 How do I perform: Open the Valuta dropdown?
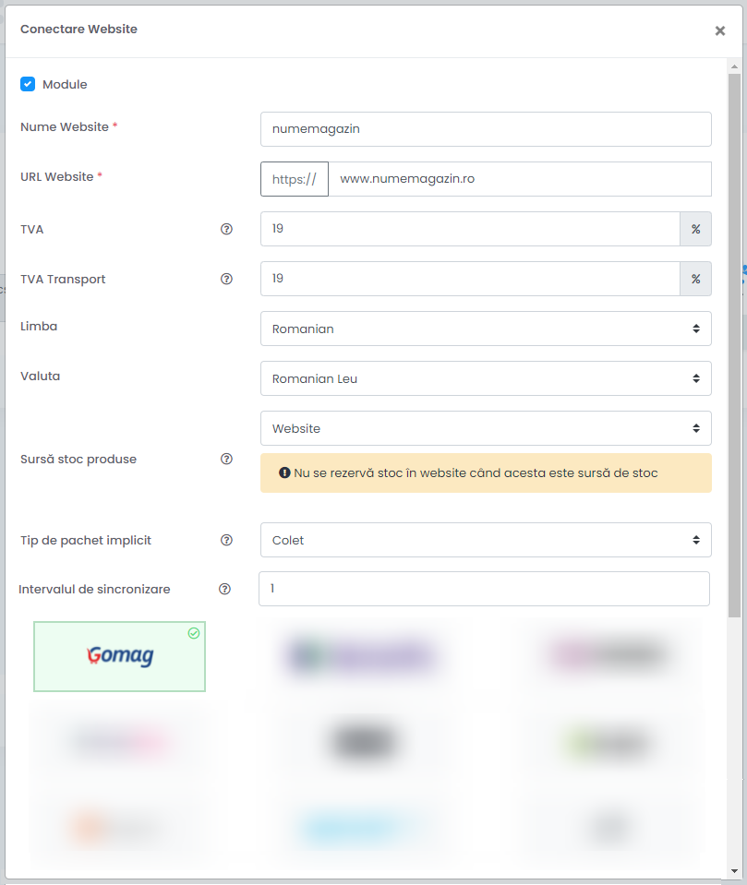485,378
